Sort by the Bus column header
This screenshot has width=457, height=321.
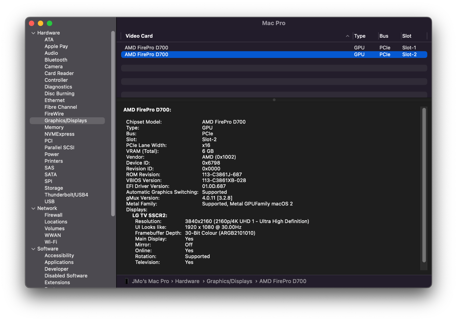click(384, 36)
